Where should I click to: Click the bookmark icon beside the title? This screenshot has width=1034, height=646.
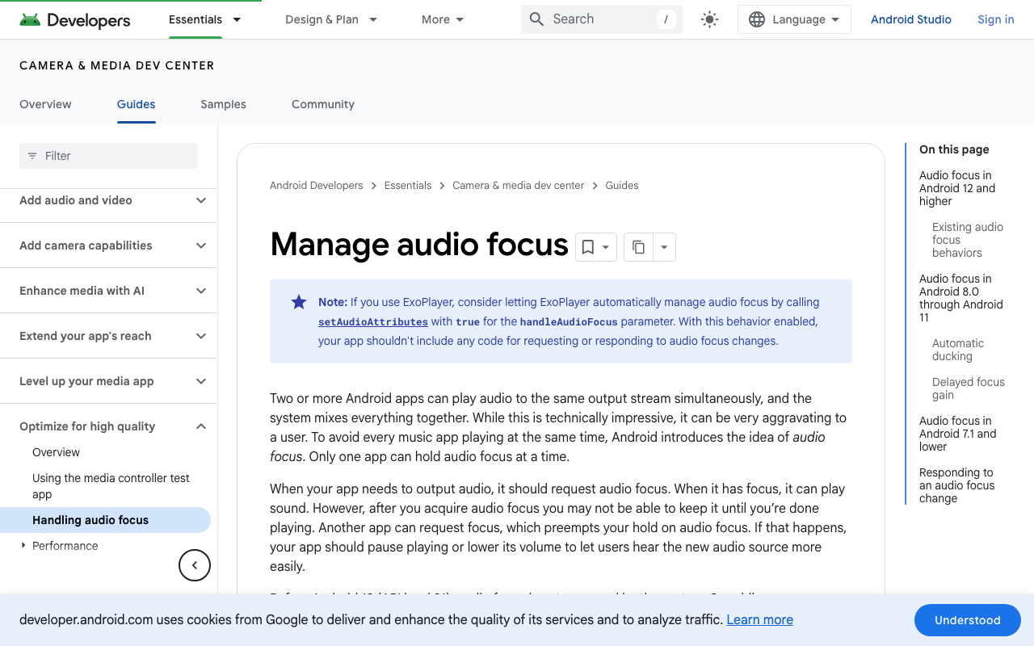pos(588,247)
